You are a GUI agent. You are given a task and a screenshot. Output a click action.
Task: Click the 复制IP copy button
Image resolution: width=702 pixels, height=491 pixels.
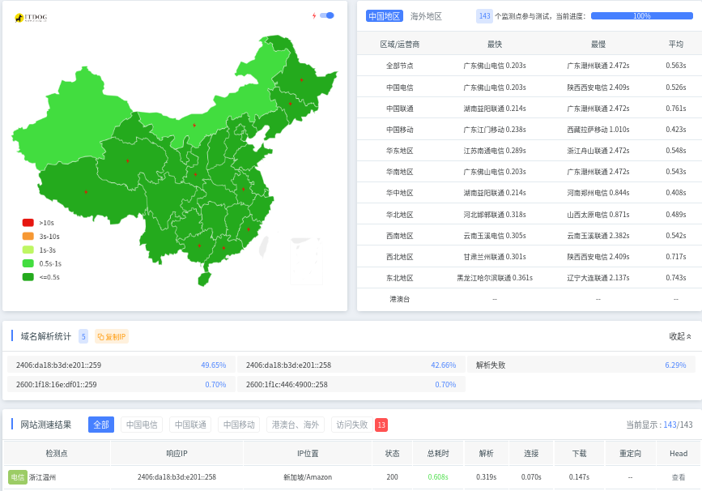(x=112, y=336)
